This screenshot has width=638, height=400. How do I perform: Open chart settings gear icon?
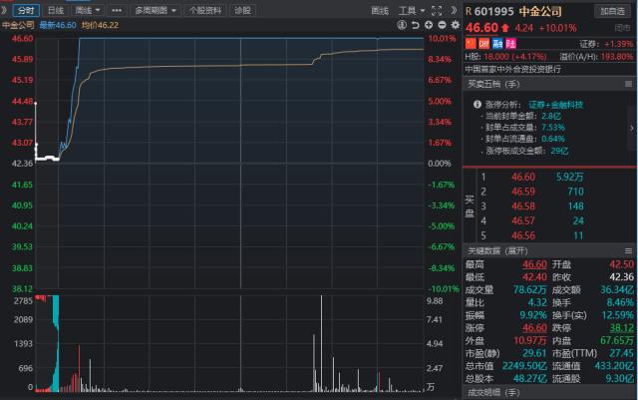coord(456,25)
